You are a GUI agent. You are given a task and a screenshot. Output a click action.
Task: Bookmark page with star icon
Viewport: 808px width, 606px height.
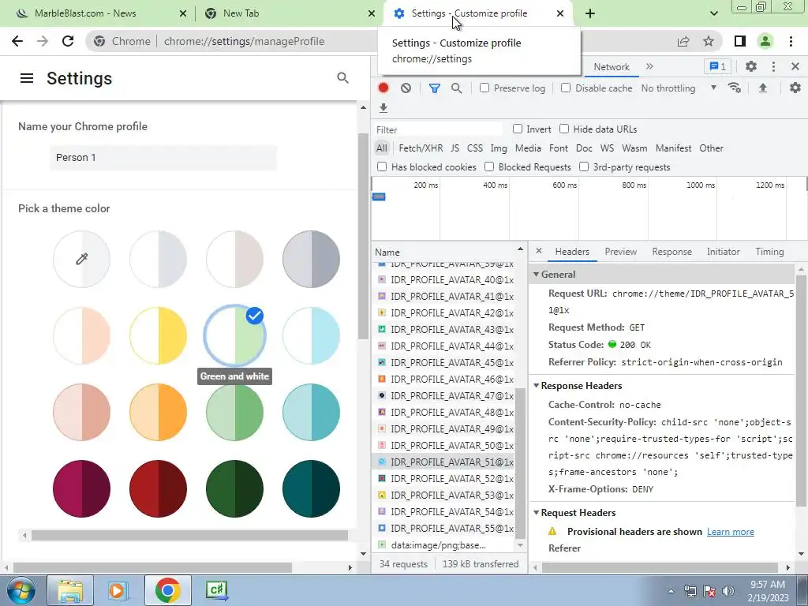[709, 41]
